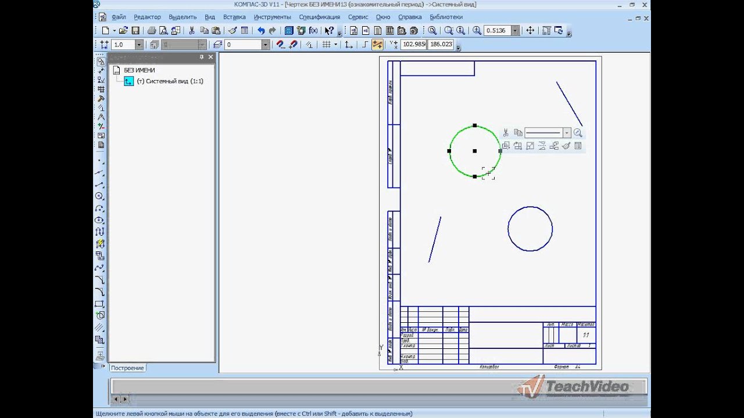Activate the context help pointer
The width and height of the screenshot is (744, 418).
(x=329, y=31)
